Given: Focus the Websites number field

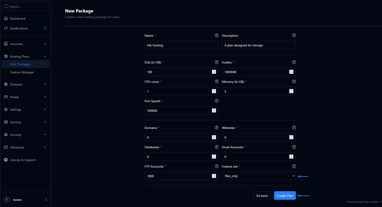Looking at the screenshot, I should click(x=259, y=137).
